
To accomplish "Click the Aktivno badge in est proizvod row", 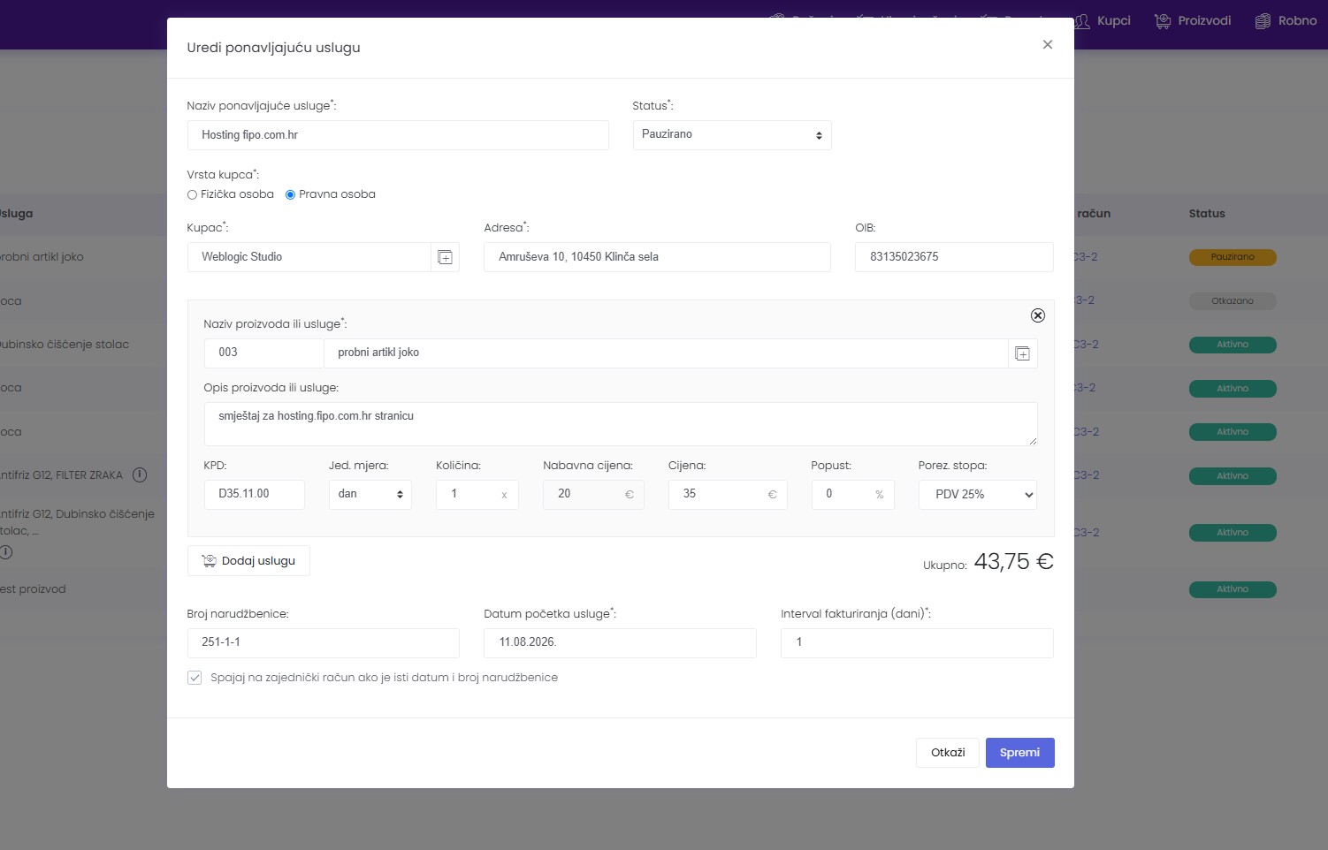I will (1233, 589).
